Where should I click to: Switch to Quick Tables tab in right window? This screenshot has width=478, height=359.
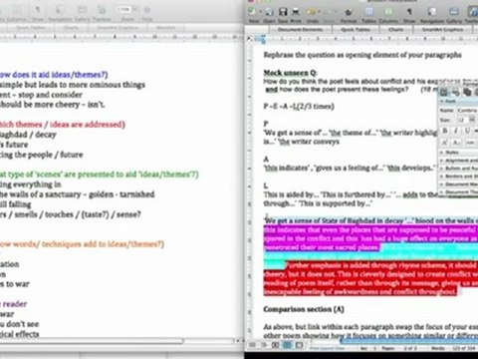tap(356, 30)
